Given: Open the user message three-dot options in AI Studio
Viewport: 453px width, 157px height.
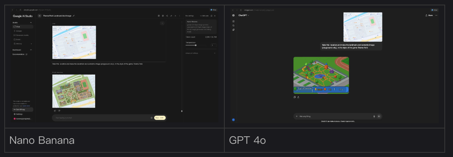Looking at the screenshot, I should click(x=162, y=23).
